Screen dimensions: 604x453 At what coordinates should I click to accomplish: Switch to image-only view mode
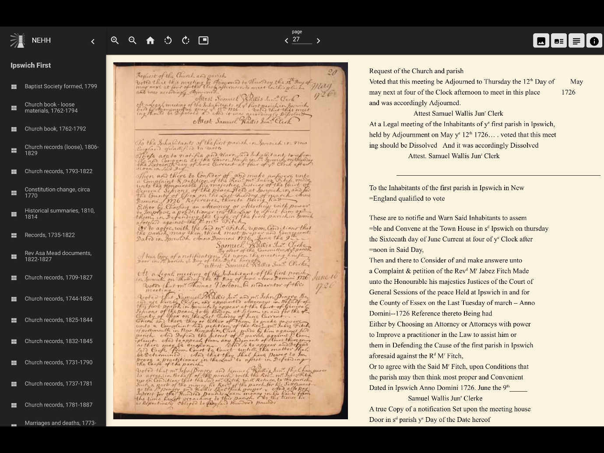[541, 40]
